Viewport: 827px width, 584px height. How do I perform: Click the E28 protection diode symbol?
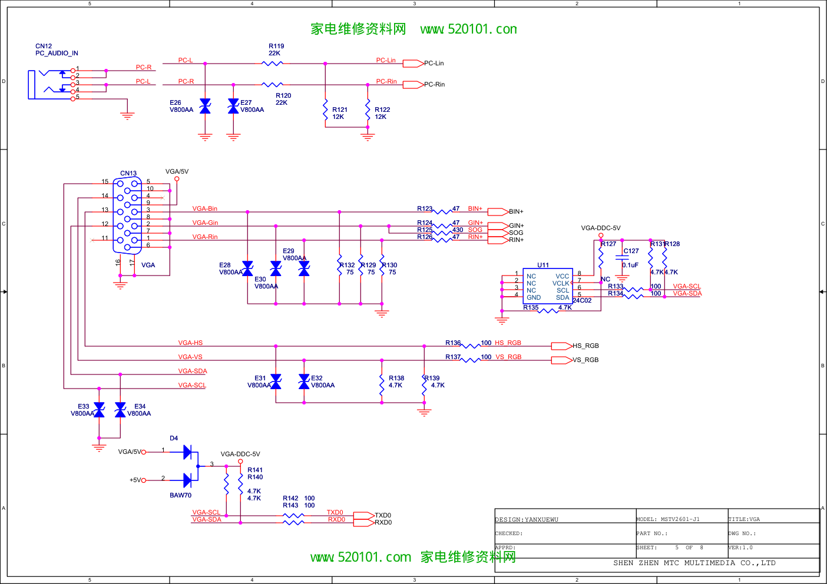[247, 268]
